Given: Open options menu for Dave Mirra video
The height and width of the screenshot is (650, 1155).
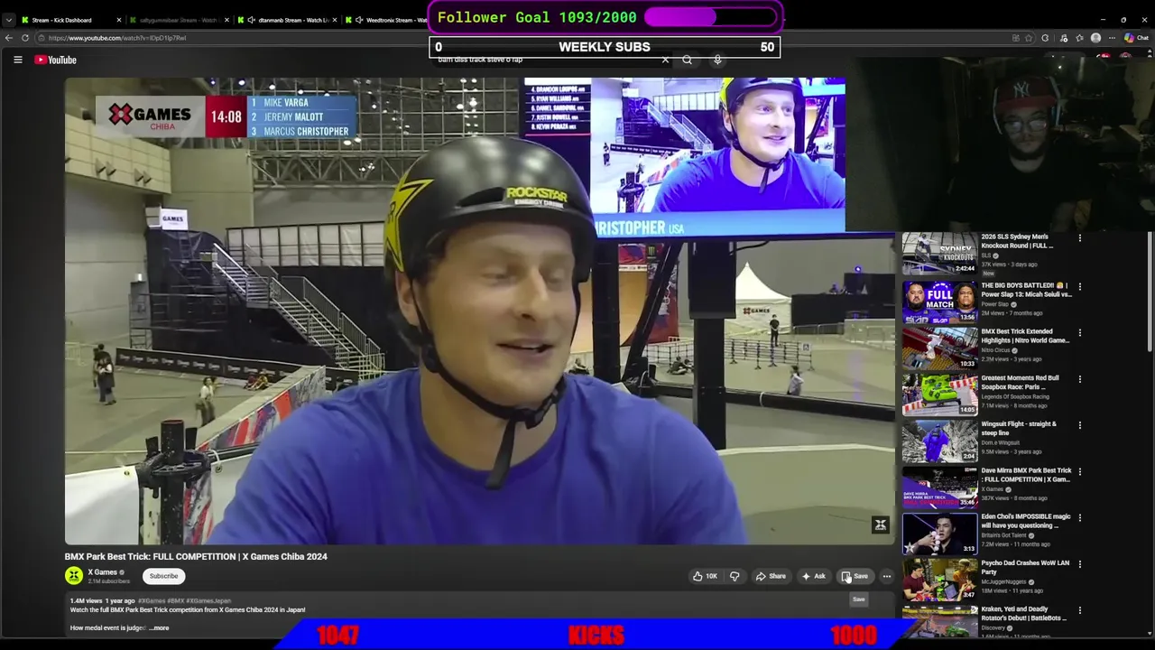Looking at the screenshot, I should click(1080, 471).
